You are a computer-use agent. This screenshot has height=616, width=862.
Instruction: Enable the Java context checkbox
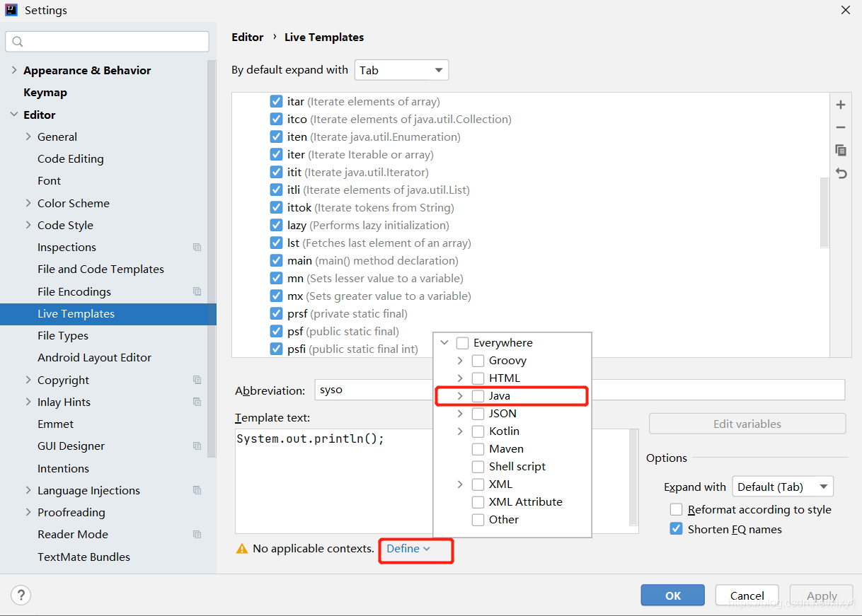click(478, 396)
